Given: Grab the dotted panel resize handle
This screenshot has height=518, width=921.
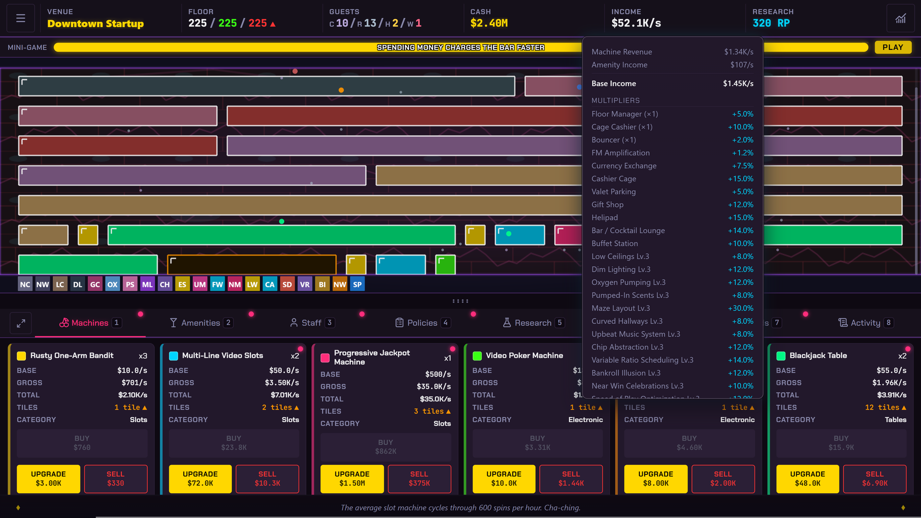Looking at the screenshot, I should [460, 301].
